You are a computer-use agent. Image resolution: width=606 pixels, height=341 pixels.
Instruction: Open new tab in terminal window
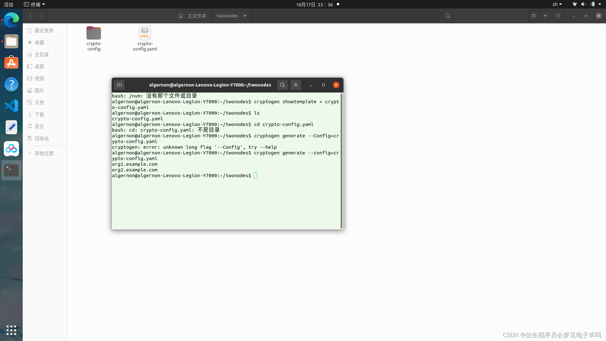click(119, 85)
